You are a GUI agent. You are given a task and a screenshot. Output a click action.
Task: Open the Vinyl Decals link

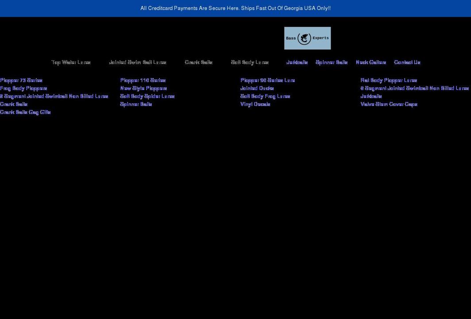(x=255, y=104)
